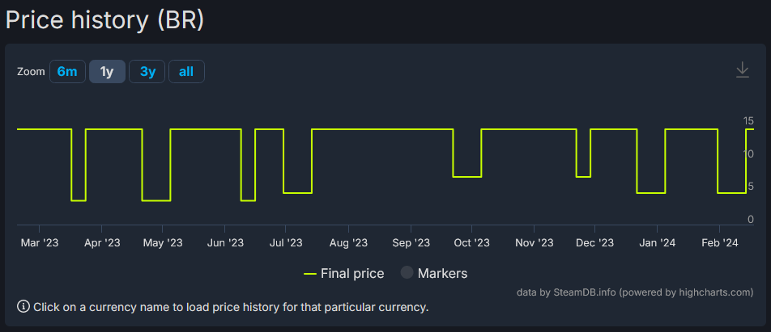
Task: Hide the Markers series via legend label
Action: [442, 273]
